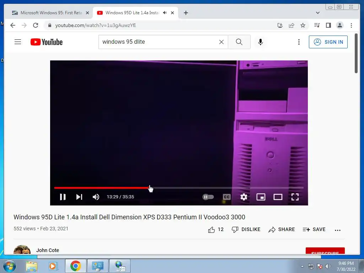Search with voice microphone icon
This screenshot has width=364, height=273.
(261, 42)
